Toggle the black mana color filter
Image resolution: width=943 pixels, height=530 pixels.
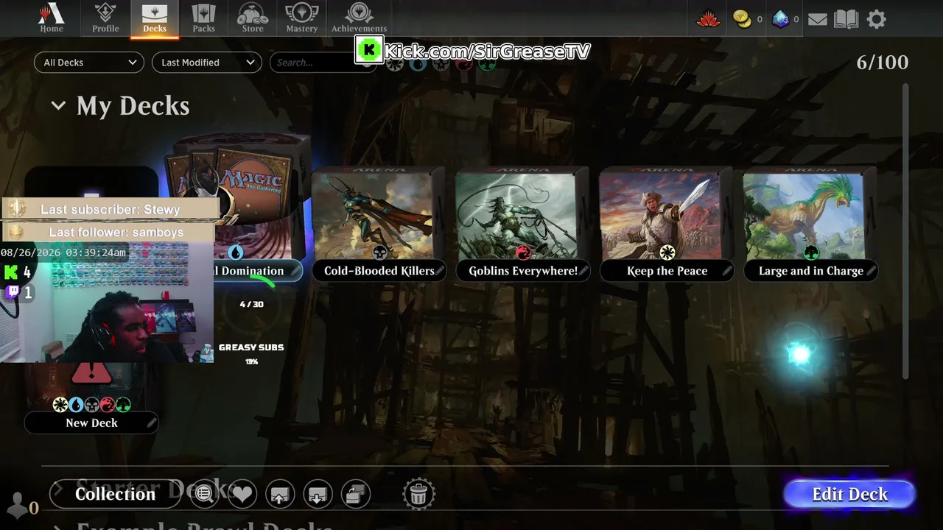click(441, 64)
